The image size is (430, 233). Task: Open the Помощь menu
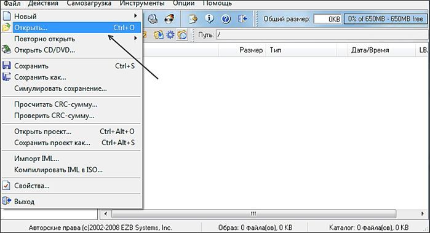point(218,3)
